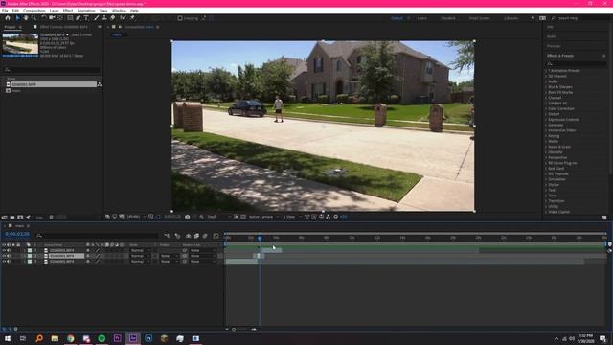613x345 pixels.
Task: Switch to the Standard workspace
Action: (447, 18)
